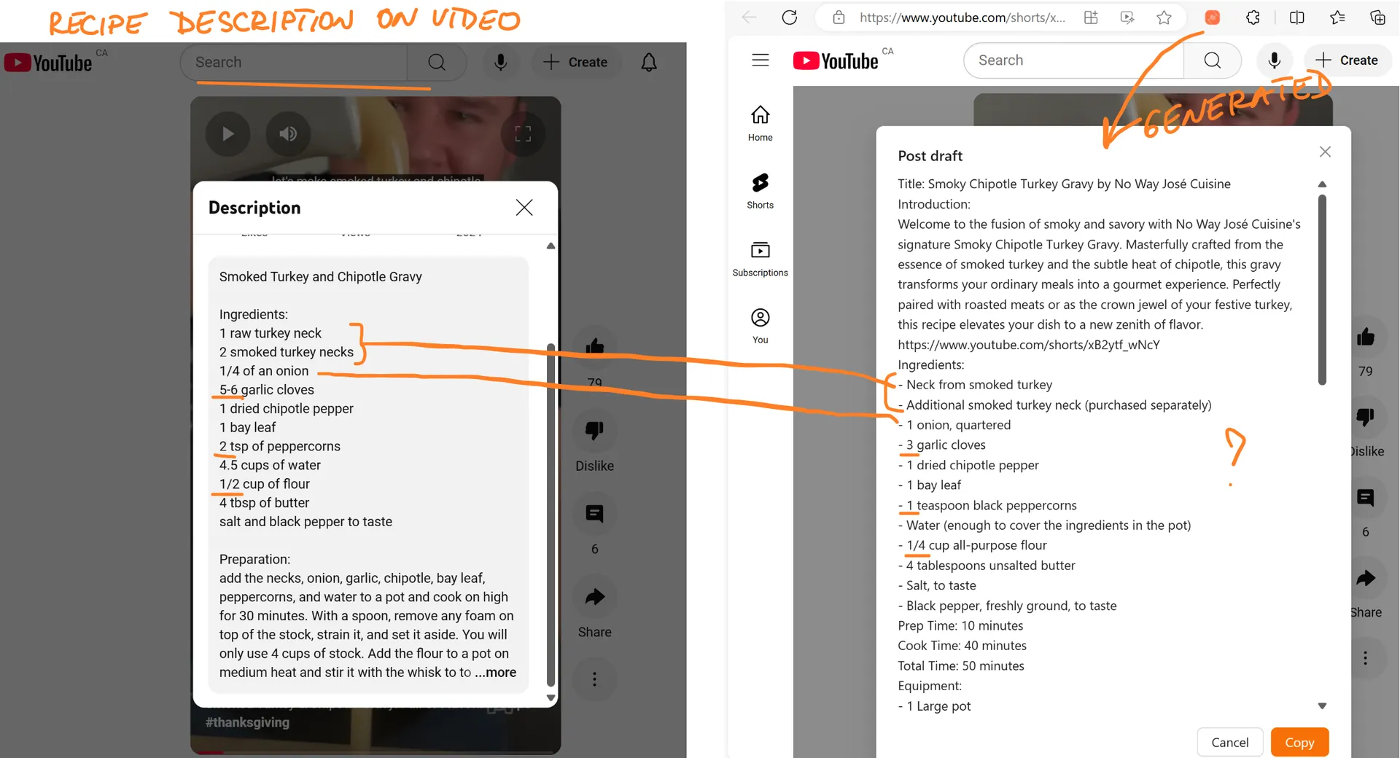Open the apps grid icon in the address bar

(1091, 17)
